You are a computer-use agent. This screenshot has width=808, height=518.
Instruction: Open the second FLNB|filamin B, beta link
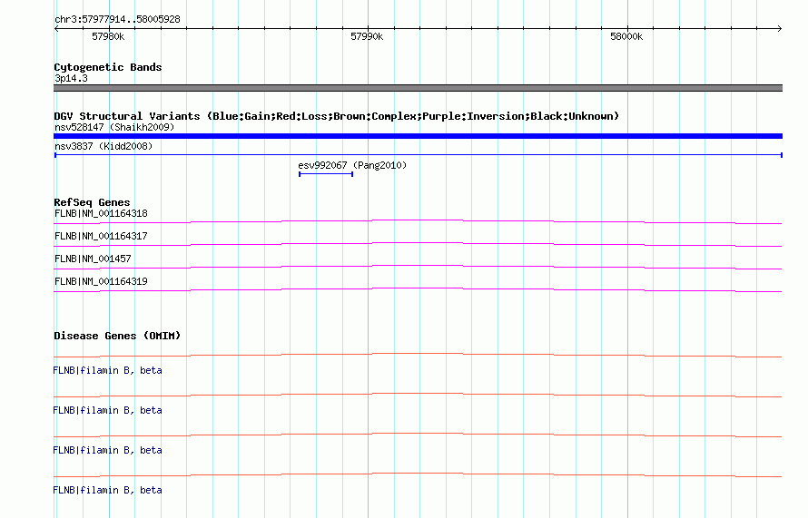pyautogui.click(x=107, y=410)
